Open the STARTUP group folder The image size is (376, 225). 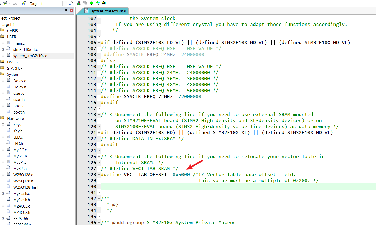(15, 68)
